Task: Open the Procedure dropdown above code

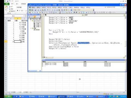Action: point(124,15)
